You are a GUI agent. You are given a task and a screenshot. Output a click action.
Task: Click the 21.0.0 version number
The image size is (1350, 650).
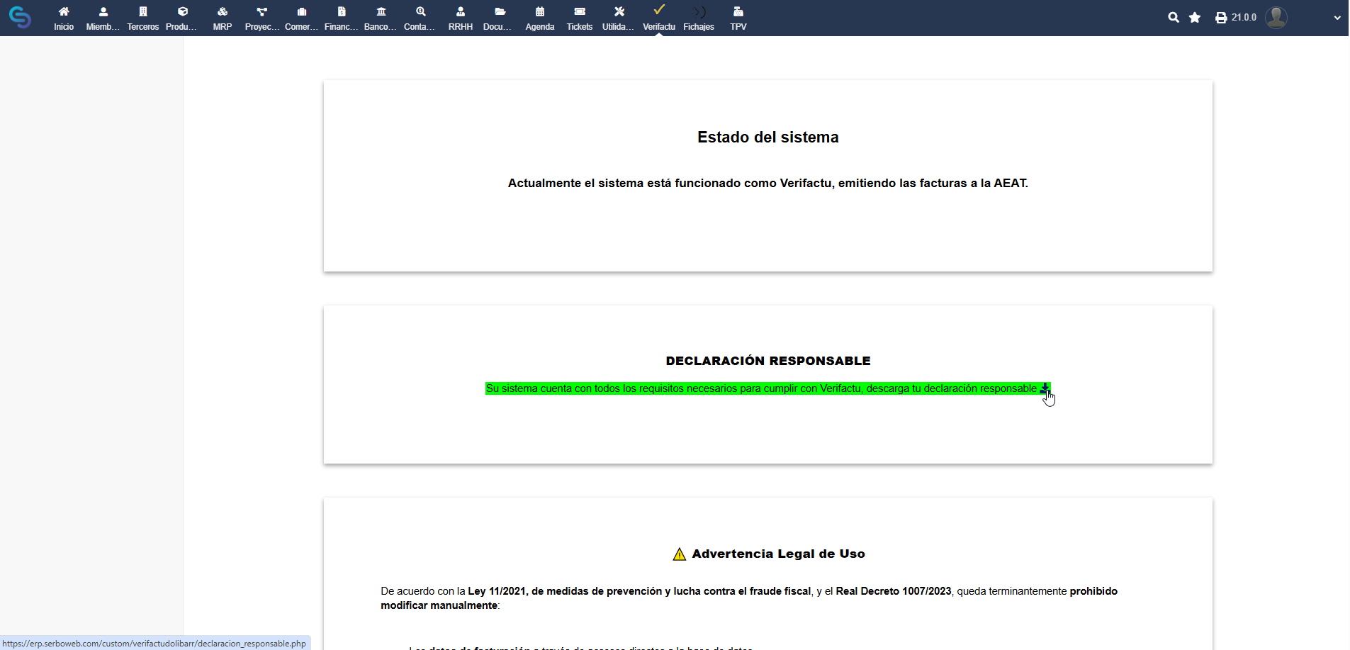click(x=1244, y=18)
